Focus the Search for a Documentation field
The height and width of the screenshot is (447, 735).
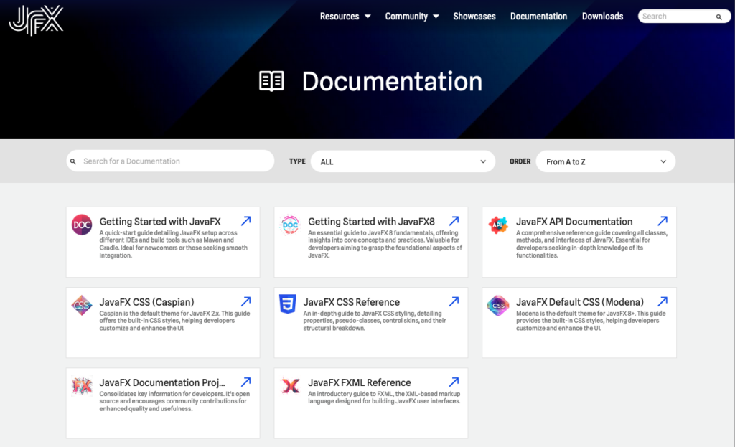tap(170, 161)
